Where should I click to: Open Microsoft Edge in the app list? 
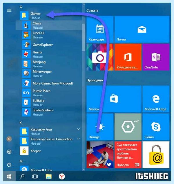(x=49, y=169)
